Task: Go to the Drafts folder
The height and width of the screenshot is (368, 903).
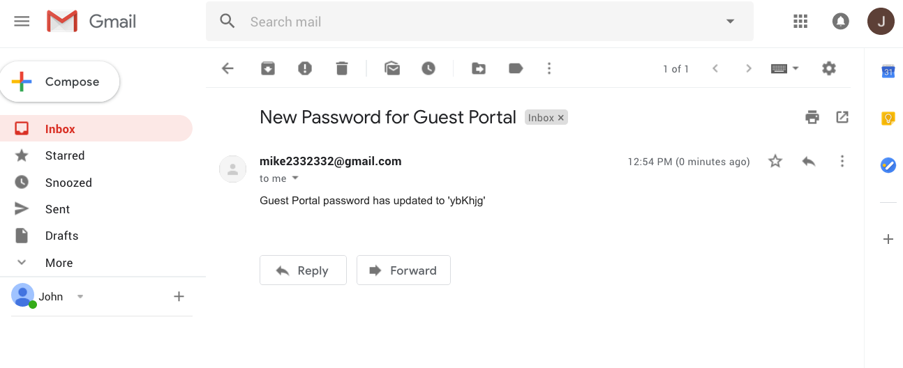Action: [61, 236]
